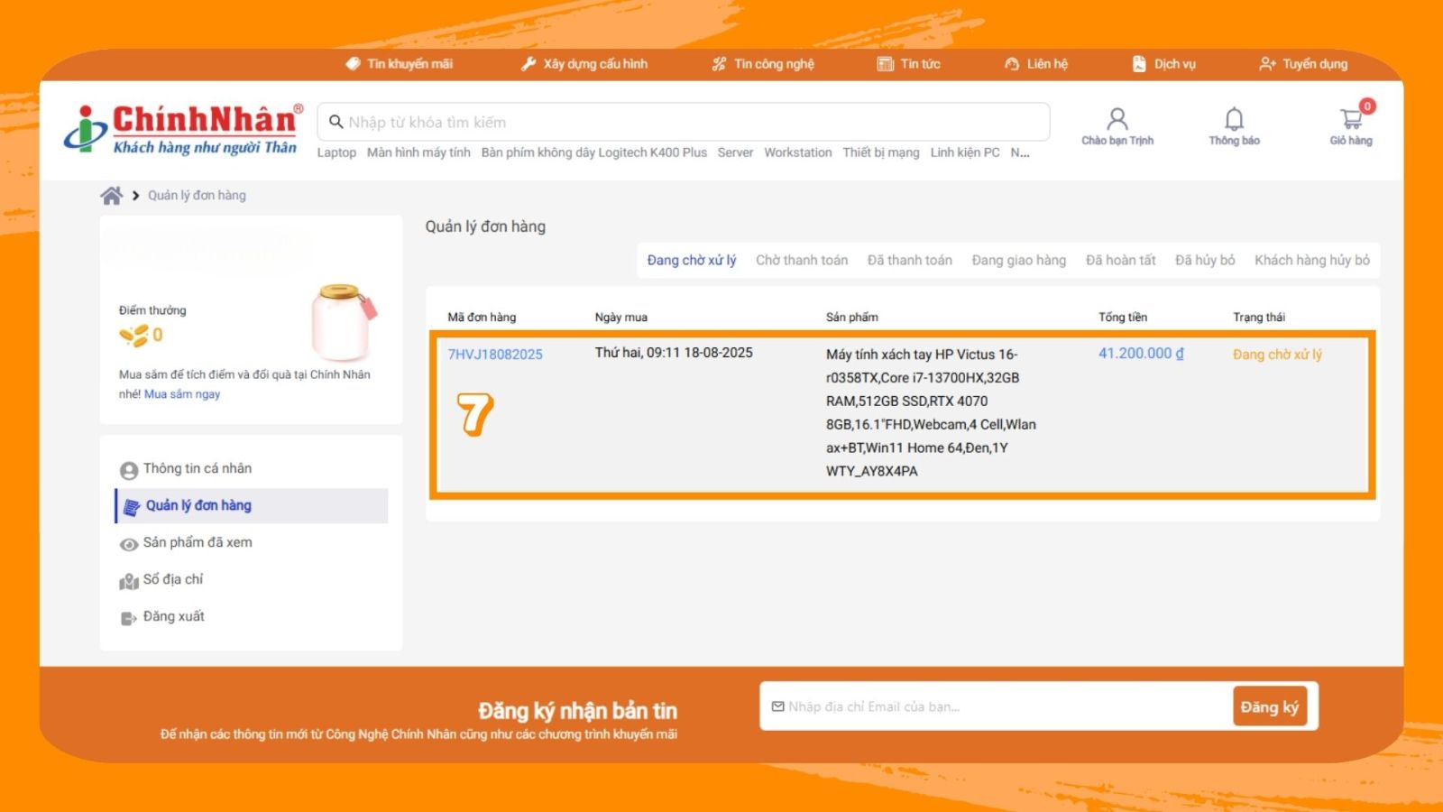
Task: Click the Tin khuyến mãi tag icon
Action: click(x=353, y=64)
